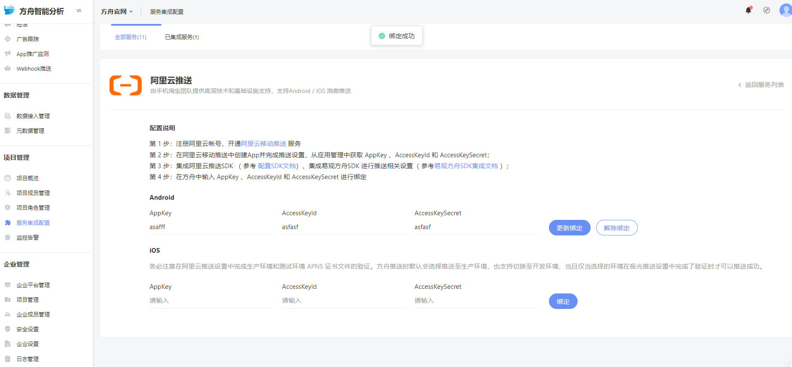Click the 企业平台管理 monitor icon
This screenshot has width=792, height=367.
point(8,285)
